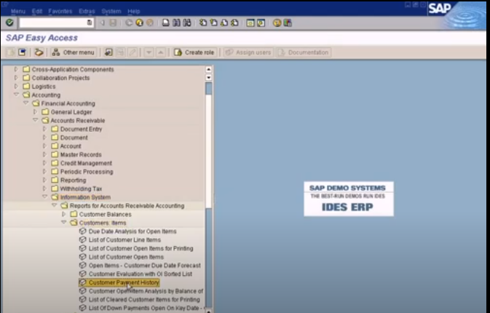Screen dimensions: 490x313
Task: Select List of Customer Line Items
Action: click(120, 239)
